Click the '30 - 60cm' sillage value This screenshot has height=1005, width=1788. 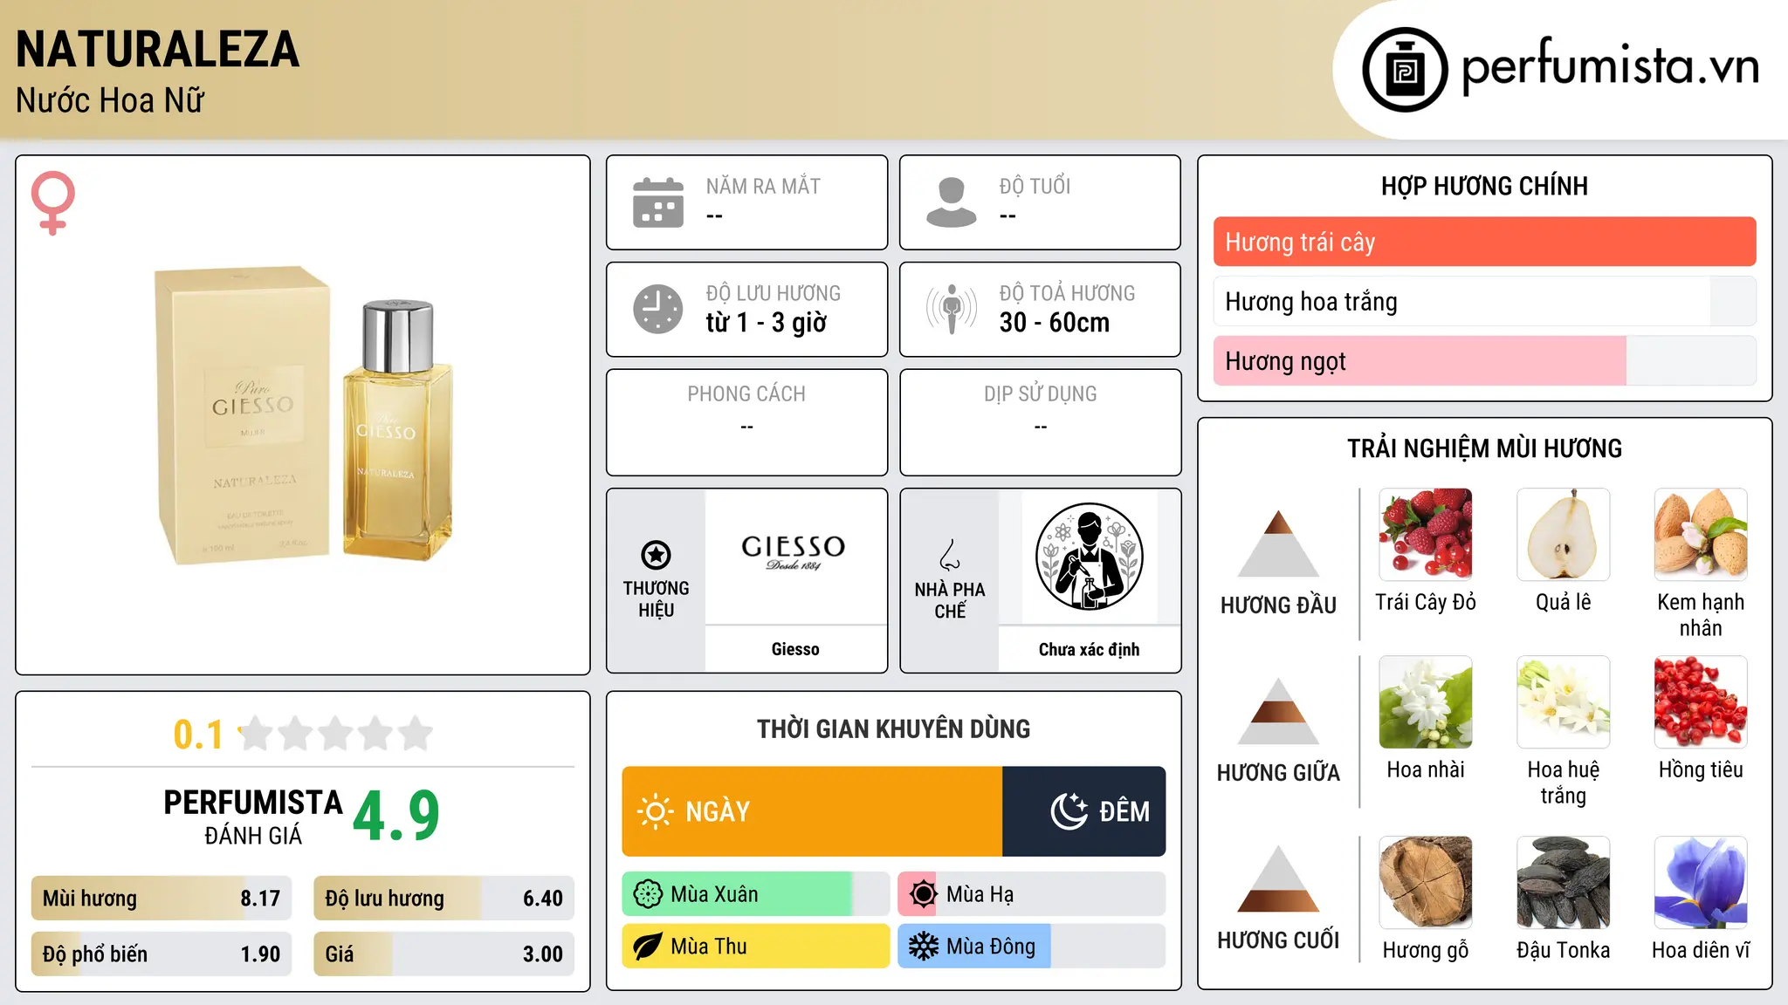[x=1055, y=323]
